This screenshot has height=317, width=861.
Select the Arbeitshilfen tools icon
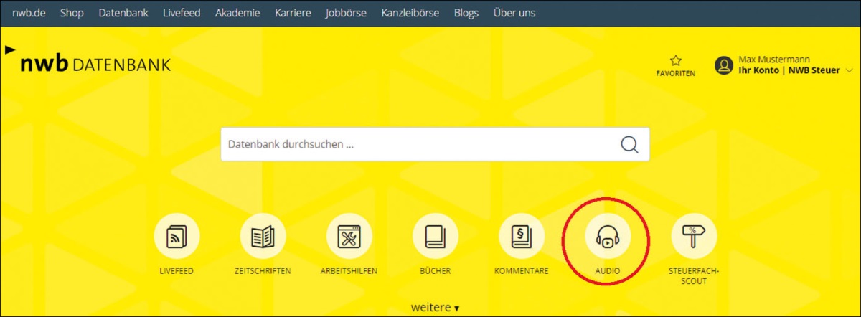click(349, 237)
